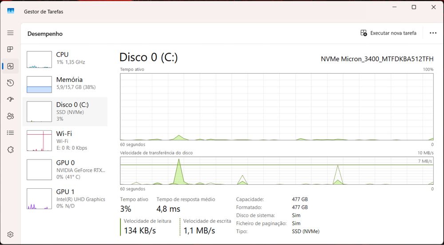Screen dimensions: 444x245
Task: Click the 7 MB/s graph marker label
Action: tap(425, 161)
